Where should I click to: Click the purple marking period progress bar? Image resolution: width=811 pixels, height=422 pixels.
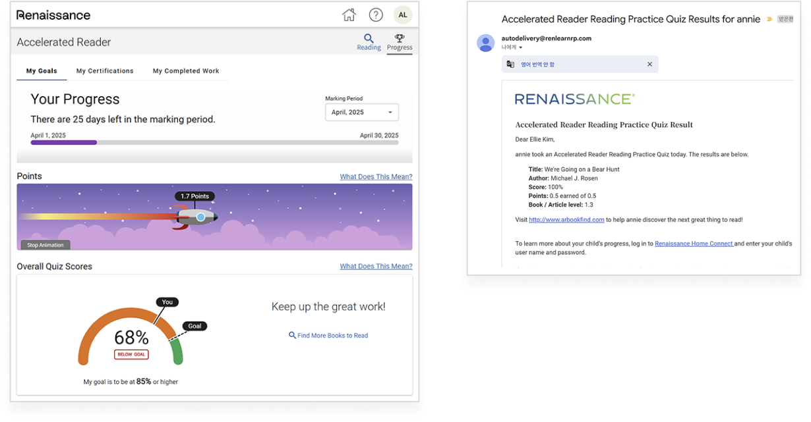coord(64,142)
